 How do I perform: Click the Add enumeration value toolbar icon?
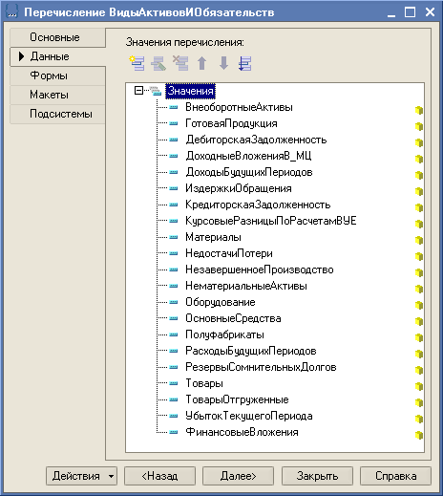click(137, 63)
